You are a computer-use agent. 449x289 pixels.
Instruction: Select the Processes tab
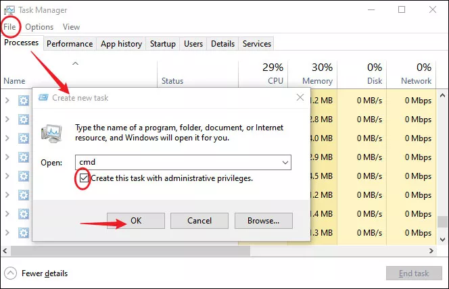click(21, 43)
